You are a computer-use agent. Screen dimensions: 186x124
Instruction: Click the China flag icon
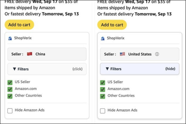coord(30,54)
